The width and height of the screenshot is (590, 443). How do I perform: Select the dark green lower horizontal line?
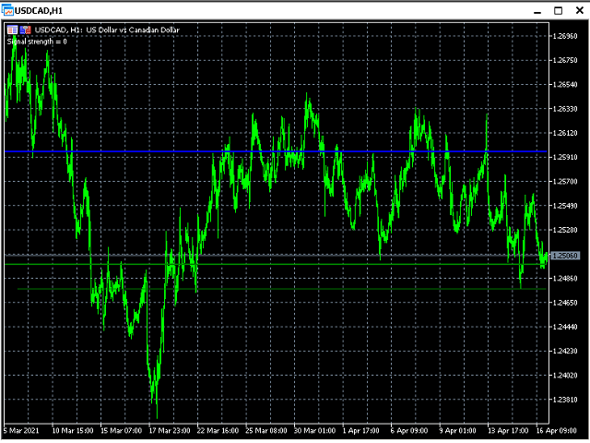(x=277, y=289)
